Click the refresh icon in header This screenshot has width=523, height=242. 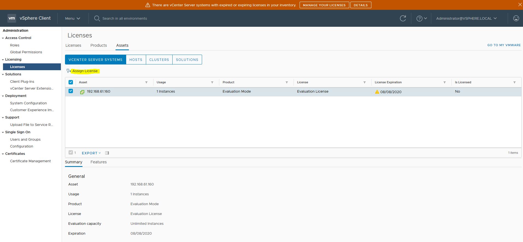point(403,18)
